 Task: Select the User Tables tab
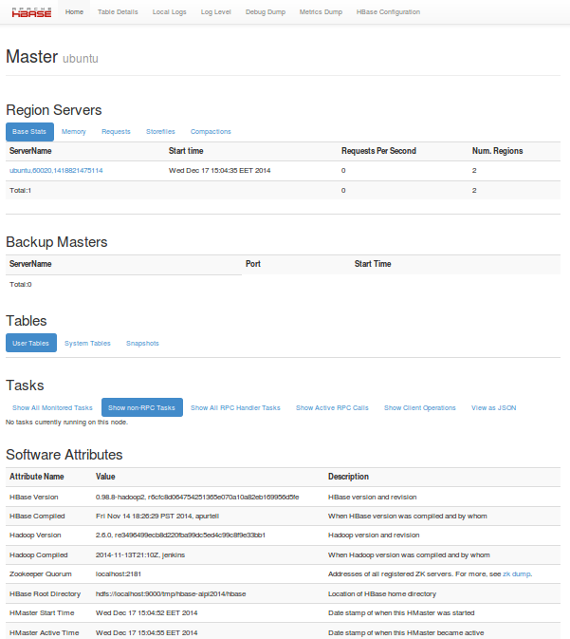click(x=31, y=343)
